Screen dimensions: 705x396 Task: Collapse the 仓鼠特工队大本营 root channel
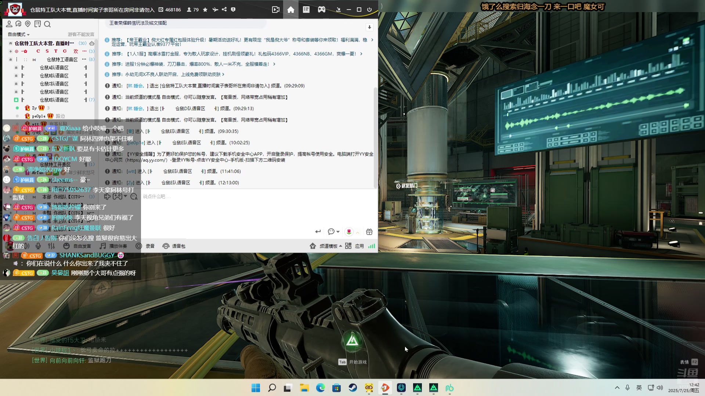[x=11, y=43]
